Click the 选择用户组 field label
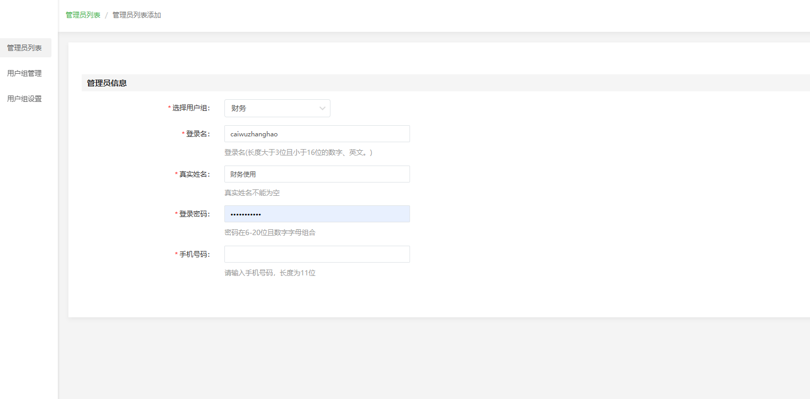This screenshot has height=399, width=810. click(x=191, y=108)
